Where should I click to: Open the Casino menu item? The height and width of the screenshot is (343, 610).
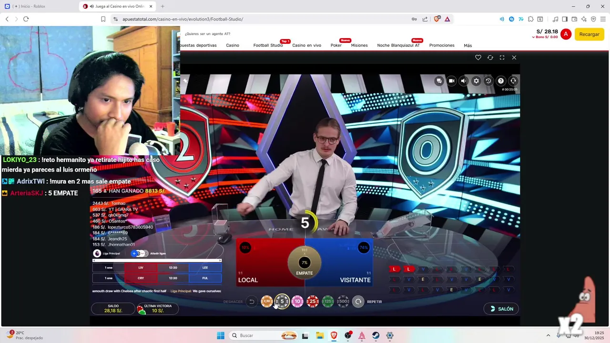pyautogui.click(x=233, y=45)
